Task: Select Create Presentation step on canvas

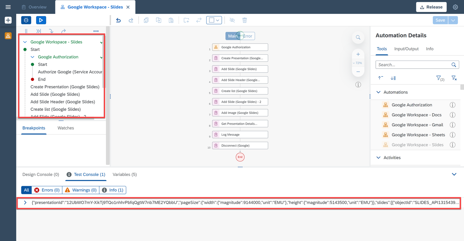Action: click(240, 58)
